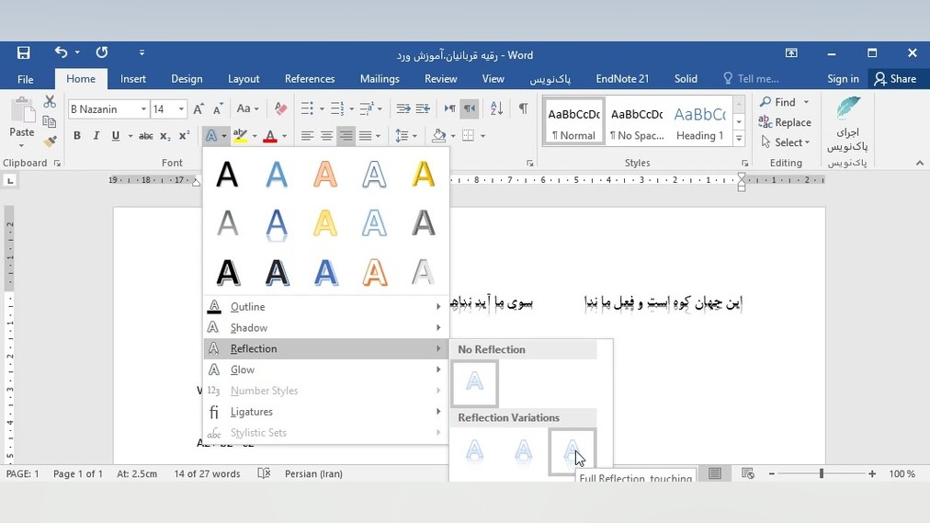Click the Share button
930x523 pixels.
coord(896,79)
